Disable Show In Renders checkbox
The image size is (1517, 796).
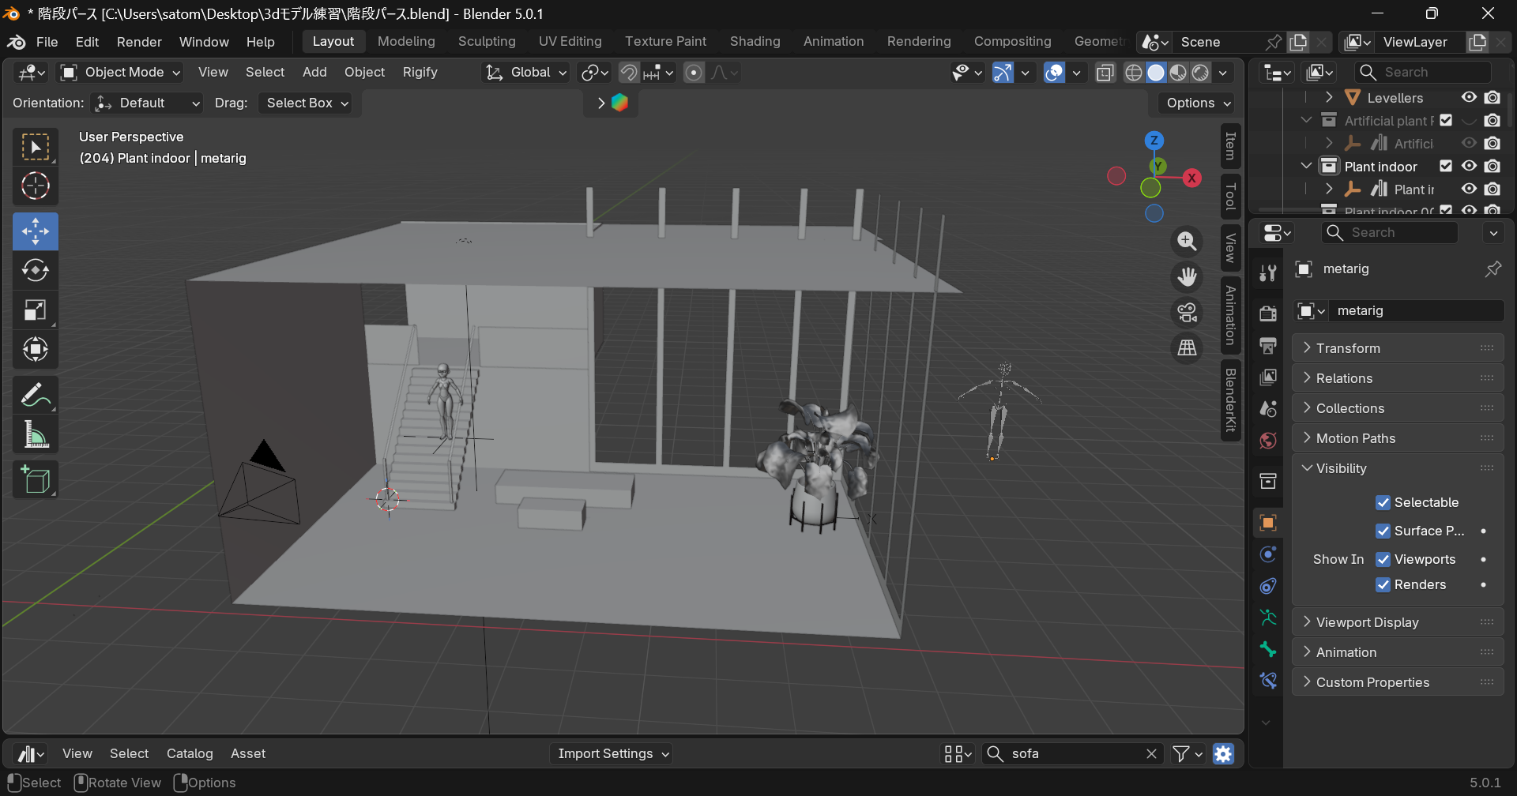[x=1383, y=585]
